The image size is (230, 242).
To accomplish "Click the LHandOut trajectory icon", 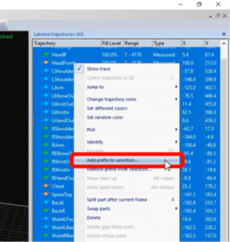I will pyautogui.click(x=46, y=120).
